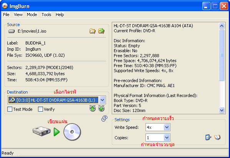The height and width of the screenshot is (158, 230).
Task: Load the disc tray with green up arrow
Action: coord(93,109)
